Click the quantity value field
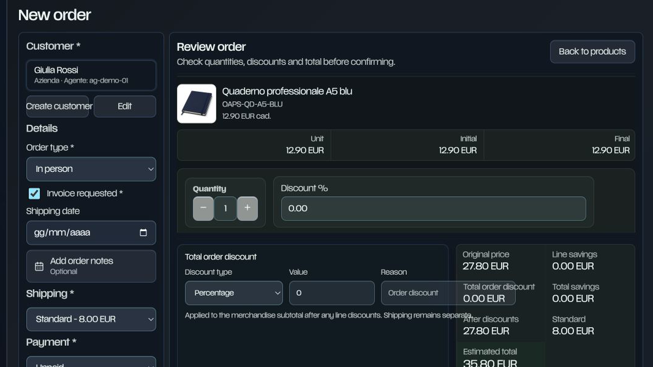This screenshot has height=367, width=653. 225,208
